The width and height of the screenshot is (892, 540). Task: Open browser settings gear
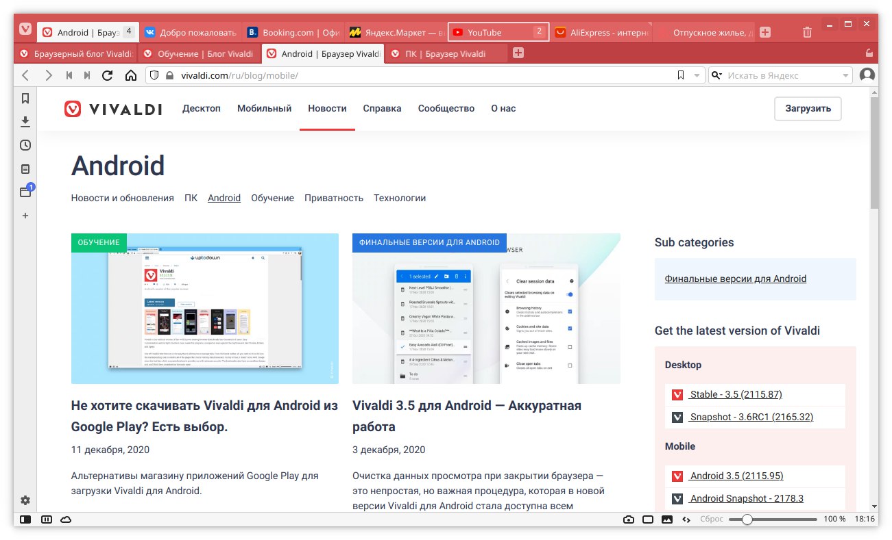[x=25, y=500]
